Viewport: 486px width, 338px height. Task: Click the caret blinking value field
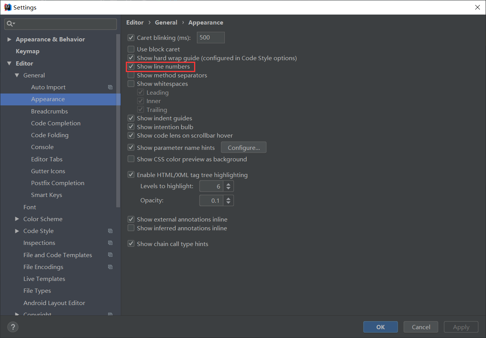coord(211,38)
